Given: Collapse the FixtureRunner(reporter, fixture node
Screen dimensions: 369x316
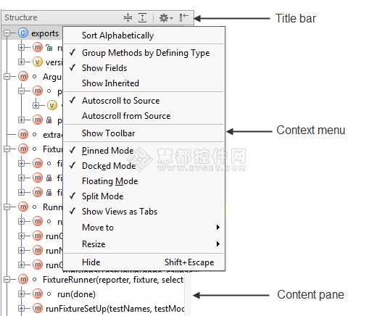Looking at the screenshot, I should (7, 280).
